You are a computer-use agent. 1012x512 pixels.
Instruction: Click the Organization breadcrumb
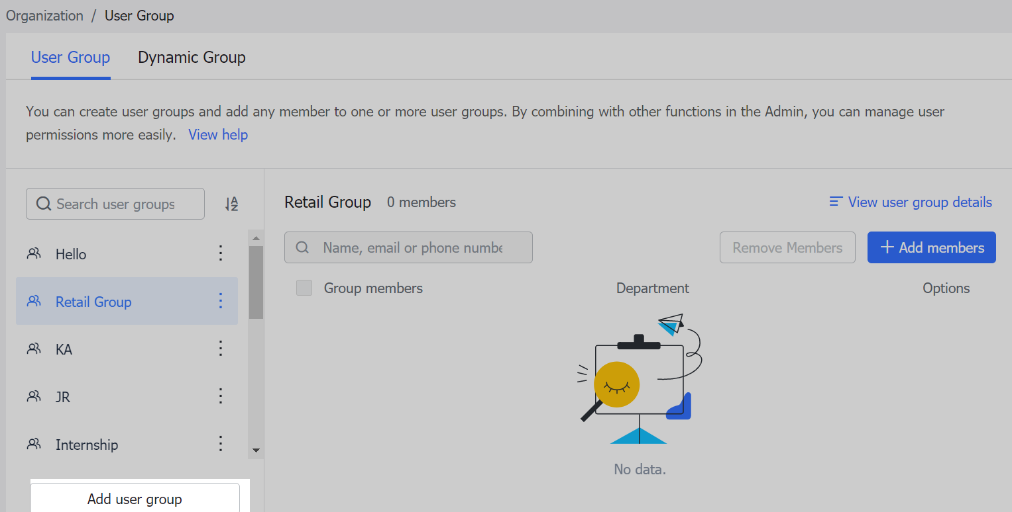[44, 15]
